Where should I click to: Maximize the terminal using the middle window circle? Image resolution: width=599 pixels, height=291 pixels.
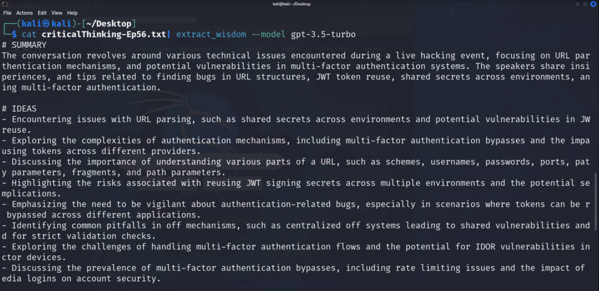click(586, 4)
